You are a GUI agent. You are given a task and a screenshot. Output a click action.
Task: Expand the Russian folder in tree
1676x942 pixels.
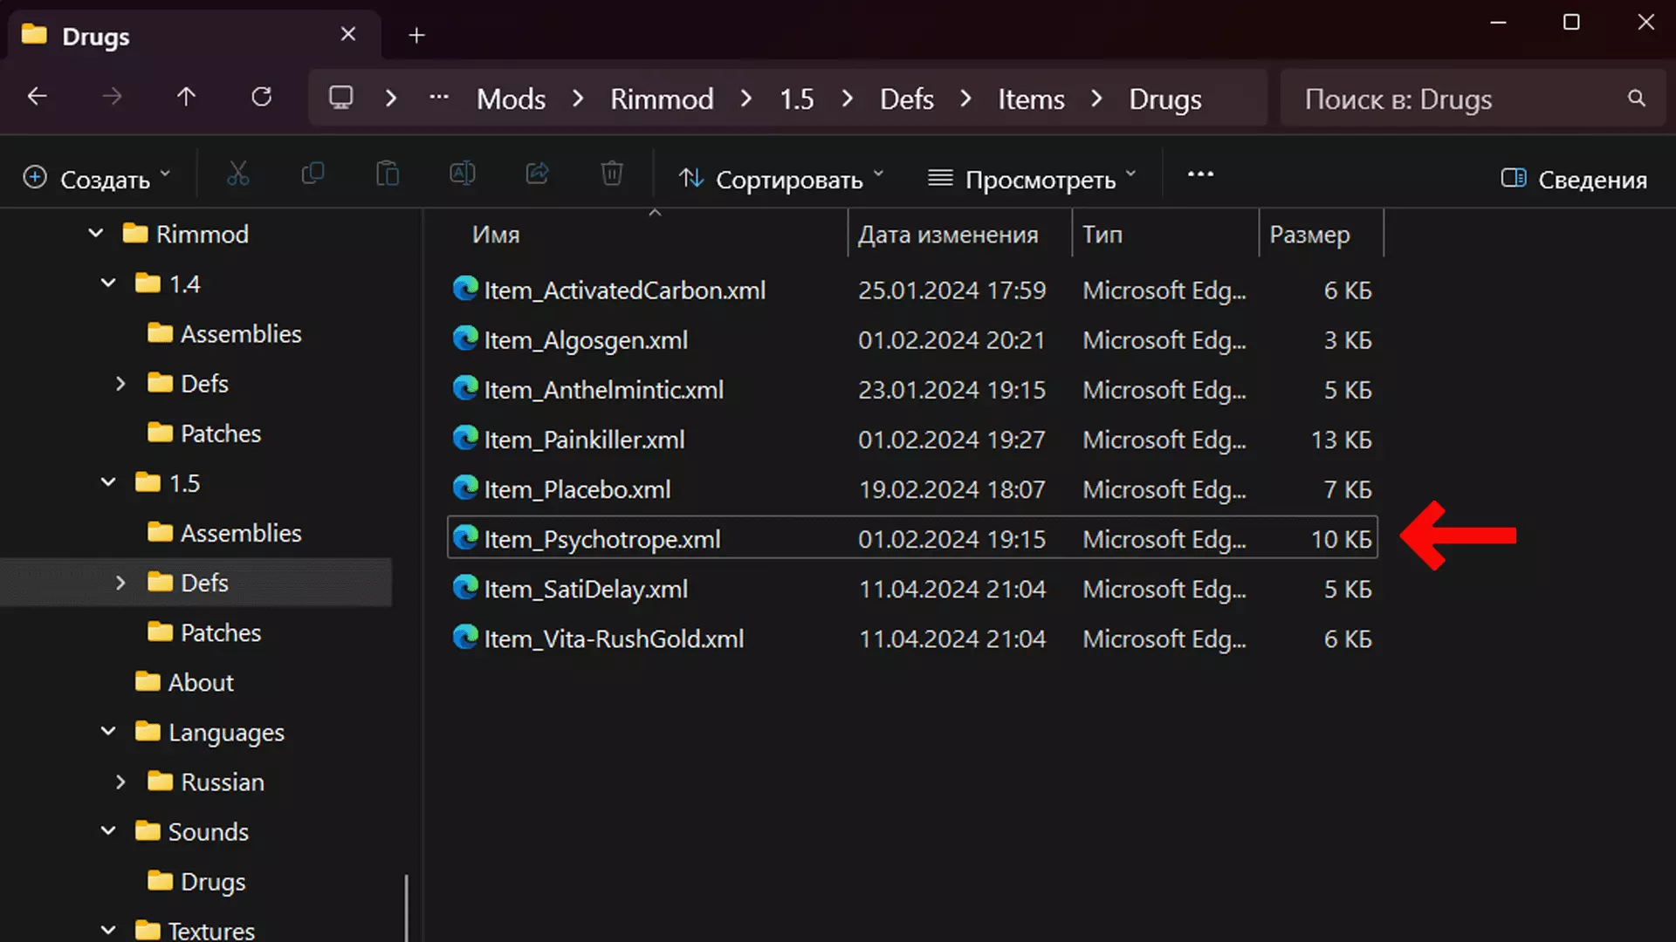[120, 782]
